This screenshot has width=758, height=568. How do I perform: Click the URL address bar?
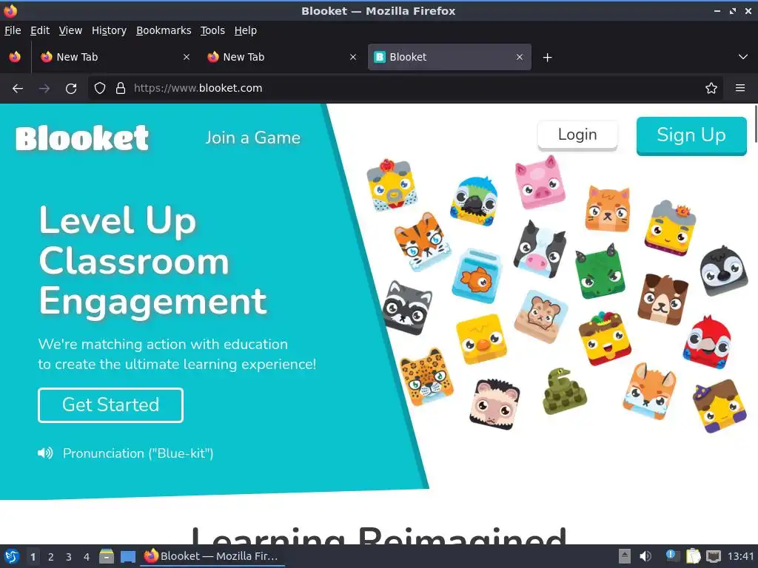(x=406, y=89)
